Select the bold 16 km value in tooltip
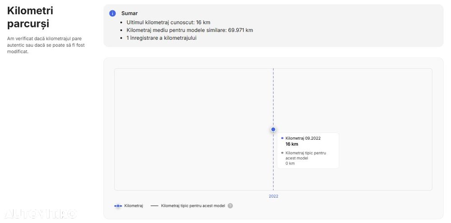 292,144
